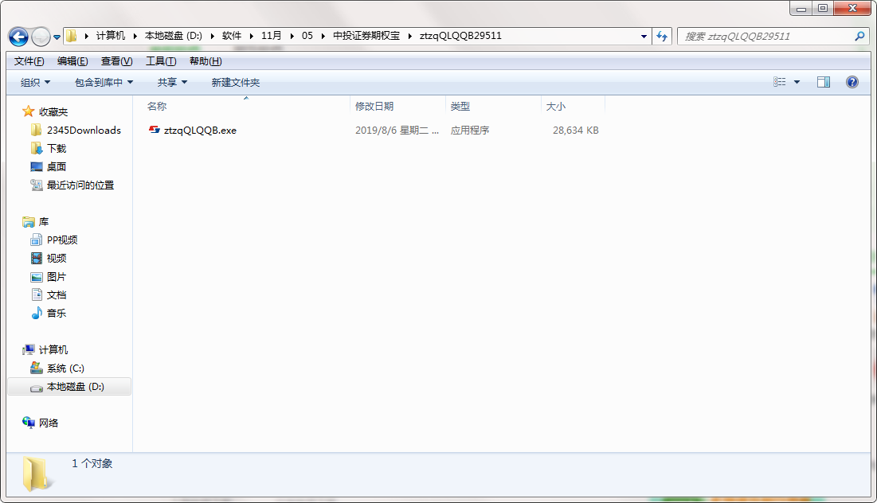Click the 下载 folder icon
The height and width of the screenshot is (503, 877).
coord(37,149)
